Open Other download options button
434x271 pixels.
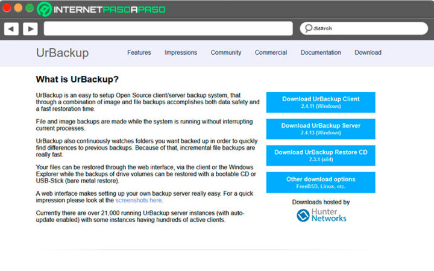point(321,182)
